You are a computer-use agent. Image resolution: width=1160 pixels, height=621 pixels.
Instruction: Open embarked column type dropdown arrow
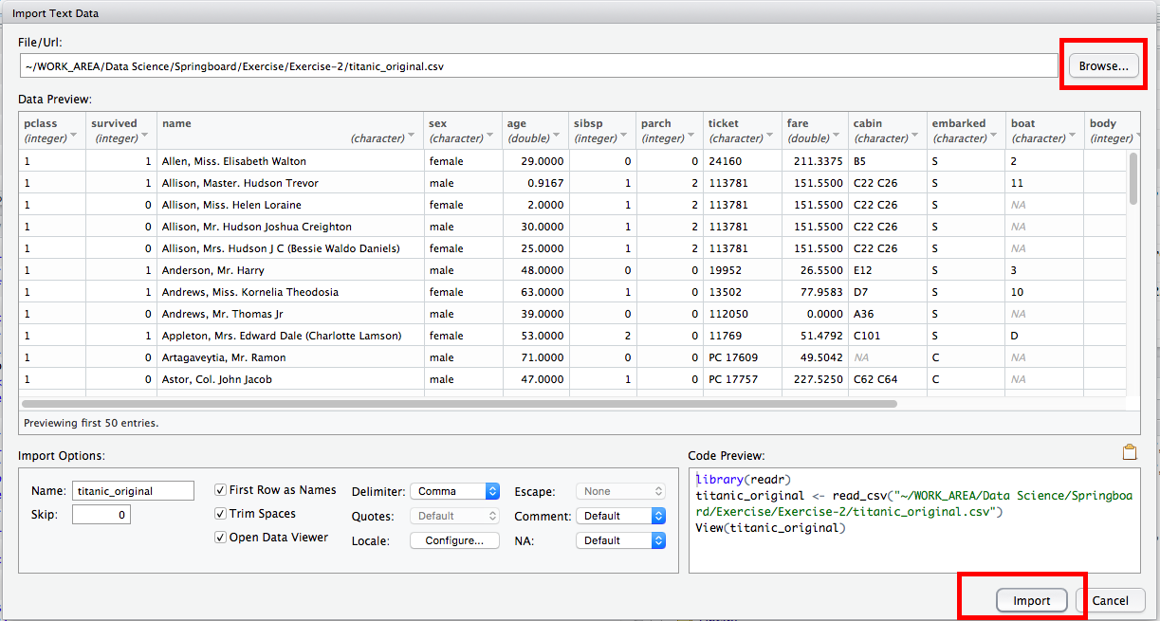[x=995, y=137]
